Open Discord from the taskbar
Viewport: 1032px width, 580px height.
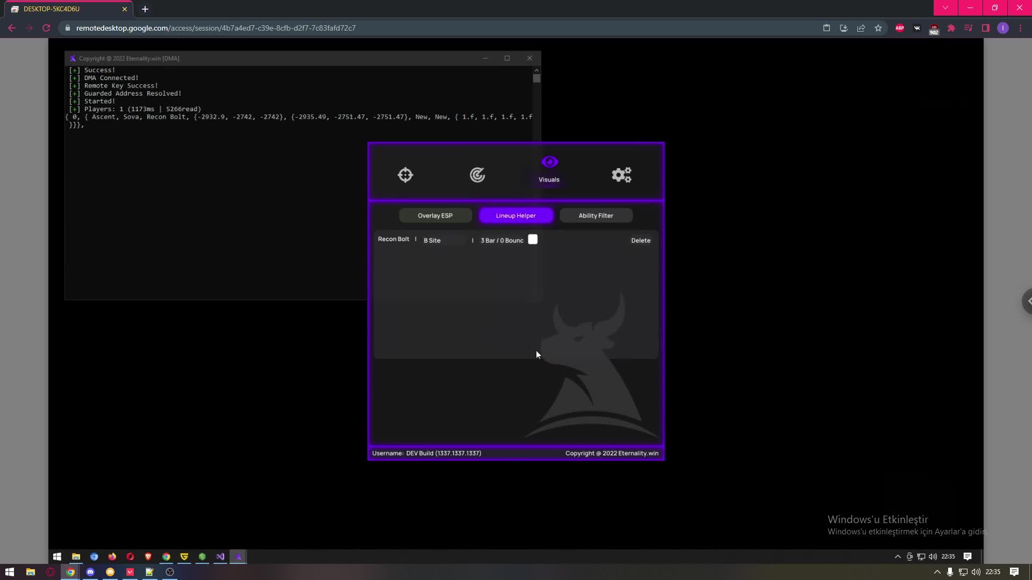pos(90,572)
